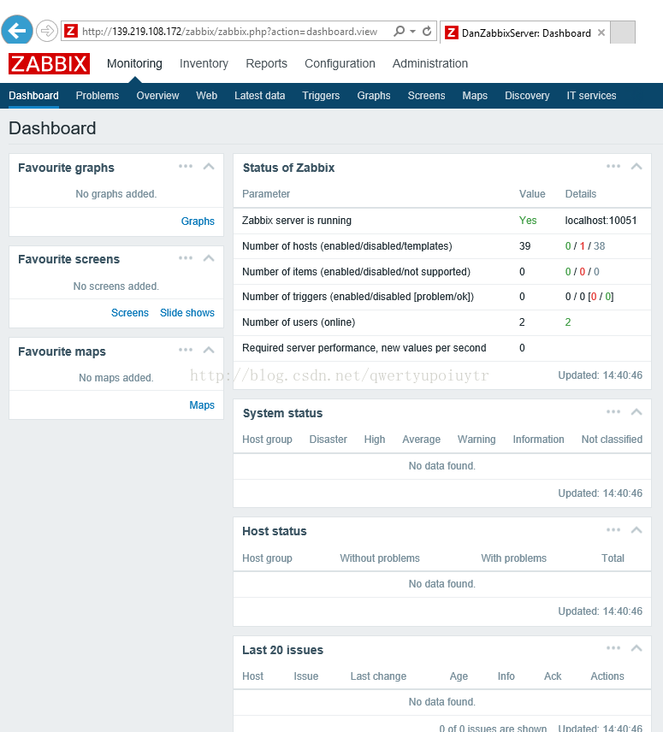Go to the Web submenu
The height and width of the screenshot is (732, 663).
207,96
